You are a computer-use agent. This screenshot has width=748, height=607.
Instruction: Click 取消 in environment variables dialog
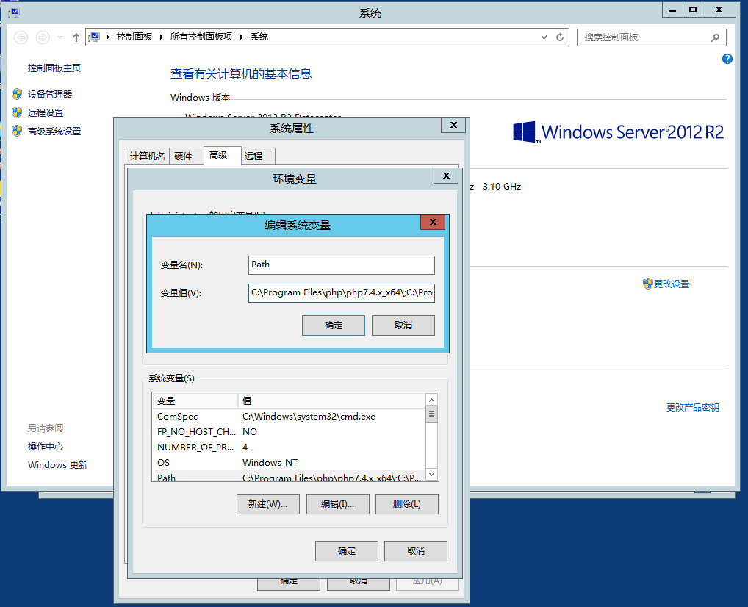coord(416,551)
